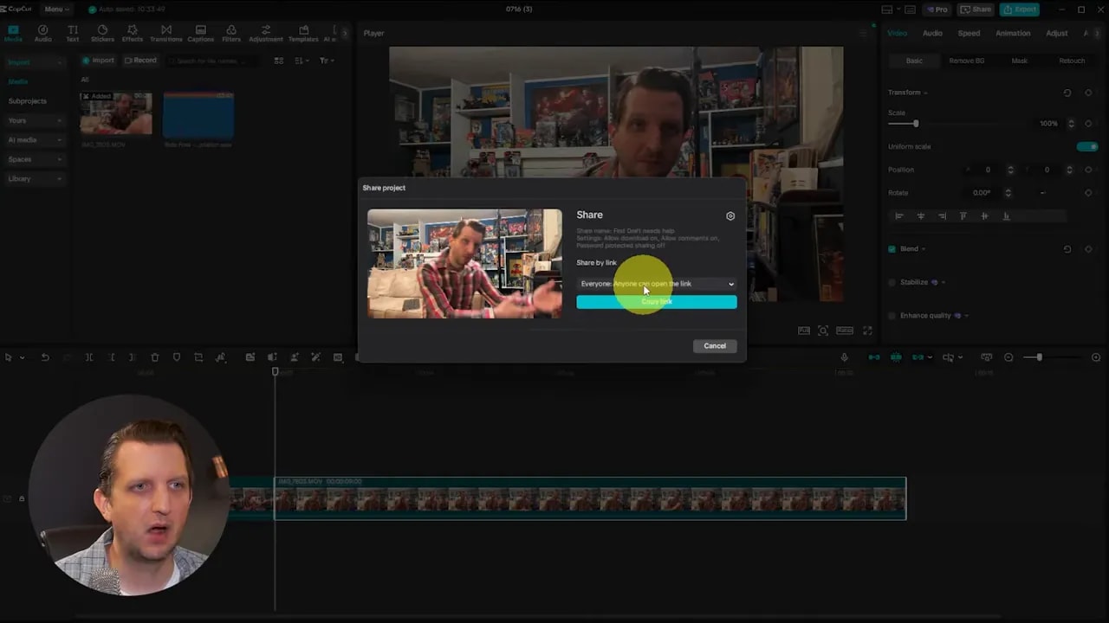Image resolution: width=1109 pixels, height=623 pixels.
Task: Toggle the Uniform scale switch
Action: [x=1086, y=147]
